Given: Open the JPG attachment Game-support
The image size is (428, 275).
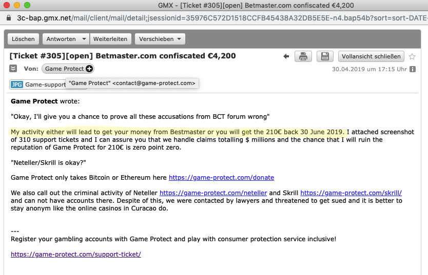Looking at the screenshot, I should click(38, 84).
